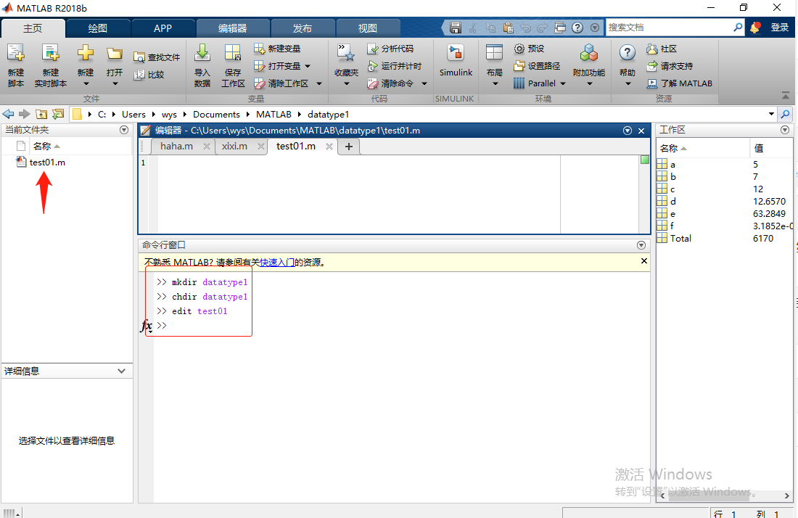Open Preferences (预设)
This screenshot has height=518, width=798.
point(530,49)
